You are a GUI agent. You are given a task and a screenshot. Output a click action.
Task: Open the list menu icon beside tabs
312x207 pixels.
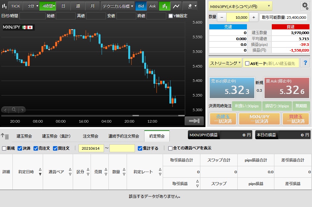5,136
